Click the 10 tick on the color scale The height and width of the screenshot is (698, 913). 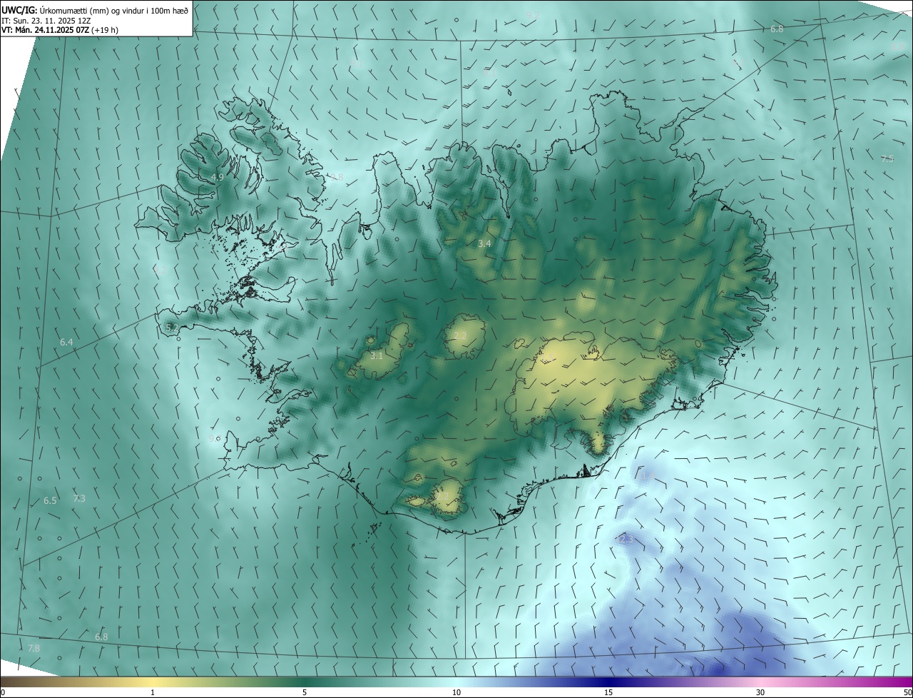pos(456,692)
